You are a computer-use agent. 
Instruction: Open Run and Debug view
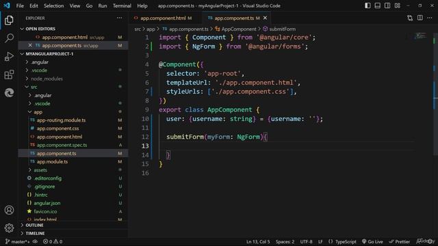point(9,56)
